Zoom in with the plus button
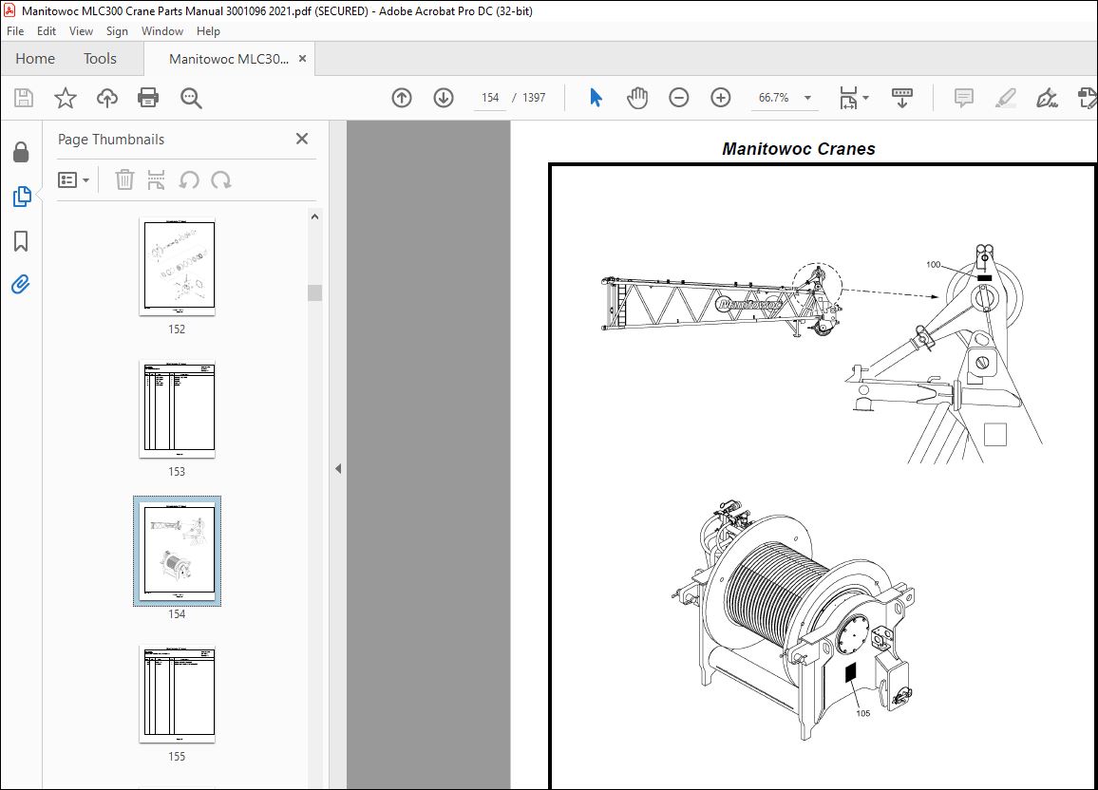The height and width of the screenshot is (790, 1098). (721, 98)
